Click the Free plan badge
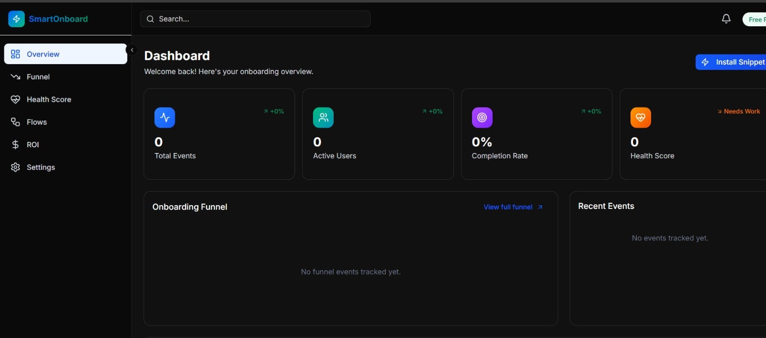Screen dimensions: 766x338 [755, 20]
